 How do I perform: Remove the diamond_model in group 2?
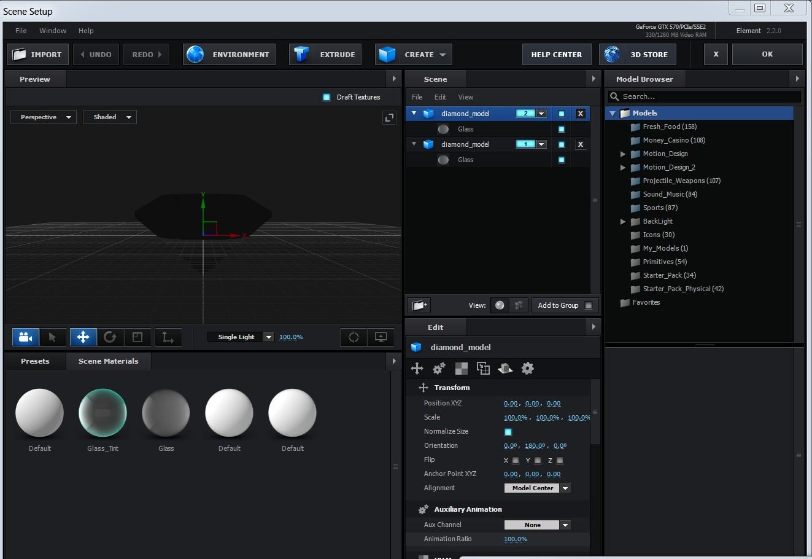[x=580, y=114]
